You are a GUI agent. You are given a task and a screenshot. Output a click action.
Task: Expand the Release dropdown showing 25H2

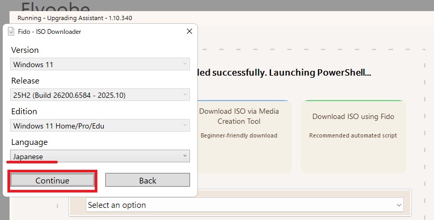click(100, 95)
